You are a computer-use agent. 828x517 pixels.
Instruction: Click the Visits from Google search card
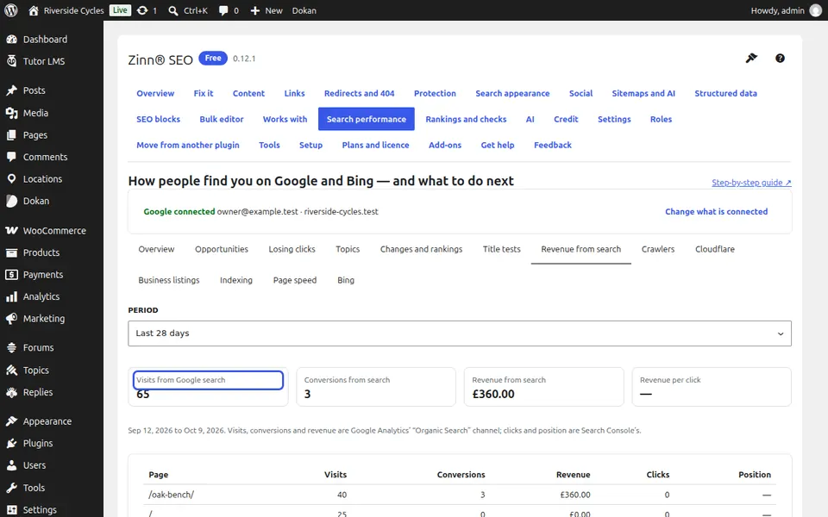point(209,387)
